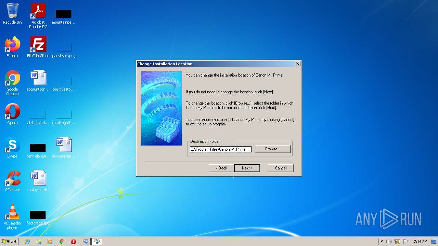Select the mountainpe... desktop file

[64, 16]
